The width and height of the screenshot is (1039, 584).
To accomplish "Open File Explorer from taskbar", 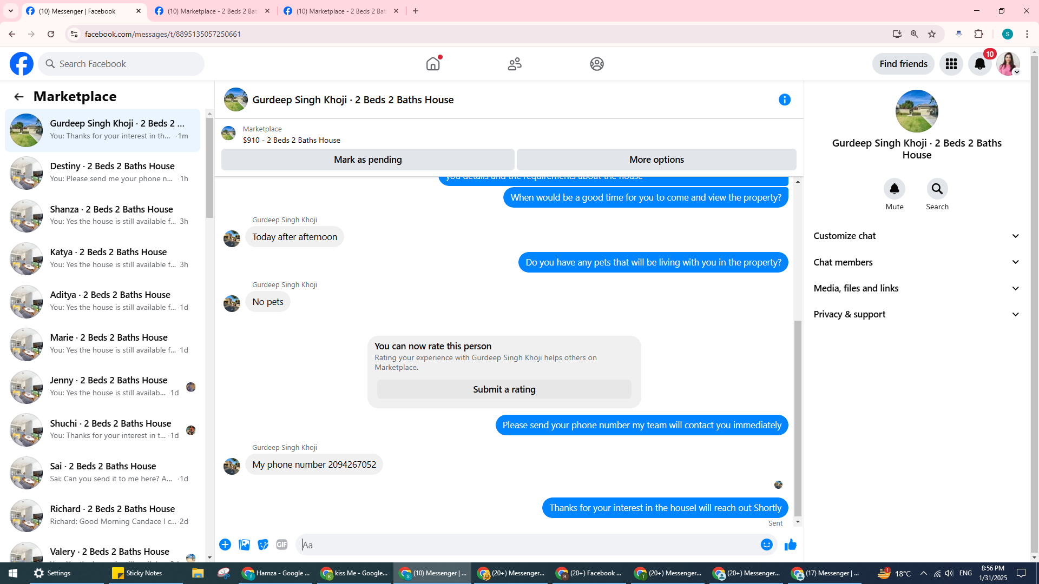I will coord(198,573).
